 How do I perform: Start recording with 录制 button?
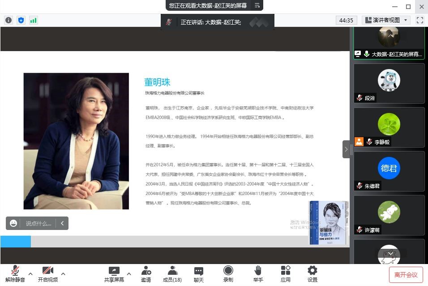(x=228, y=274)
